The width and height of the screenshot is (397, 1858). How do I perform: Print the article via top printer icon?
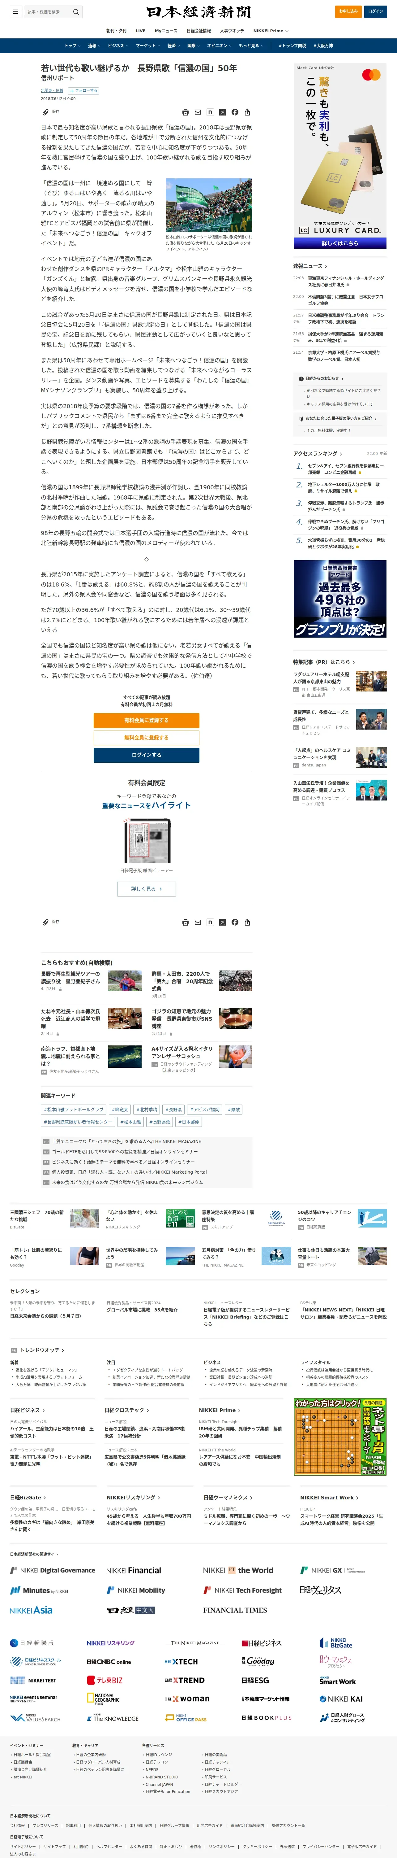click(x=185, y=112)
